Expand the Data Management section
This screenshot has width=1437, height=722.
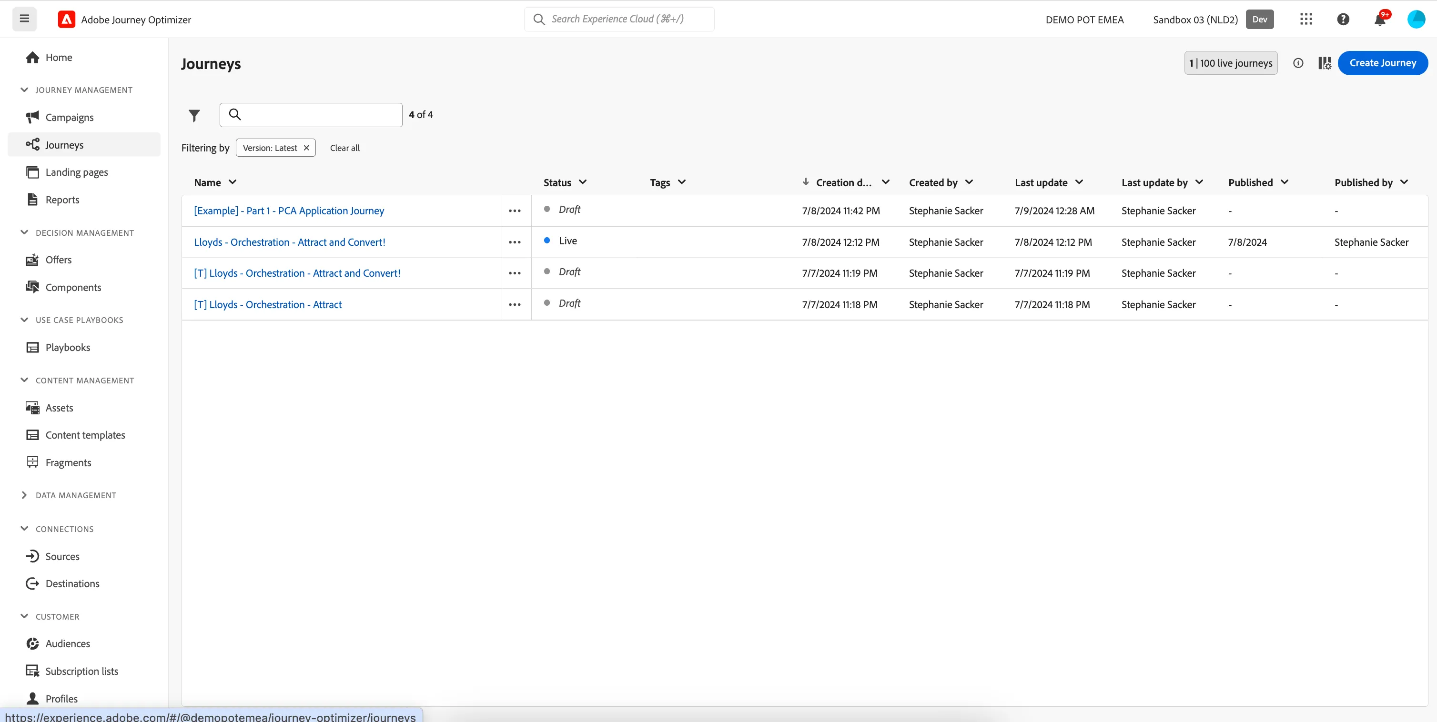click(x=24, y=495)
